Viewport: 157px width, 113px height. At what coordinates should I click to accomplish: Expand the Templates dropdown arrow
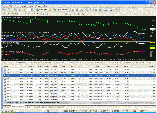[118, 10]
